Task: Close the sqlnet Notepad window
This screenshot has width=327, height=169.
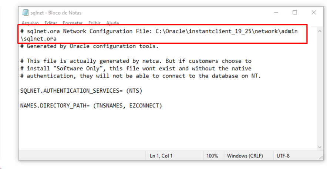Action: pyautogui.click(x=314, y=13)
